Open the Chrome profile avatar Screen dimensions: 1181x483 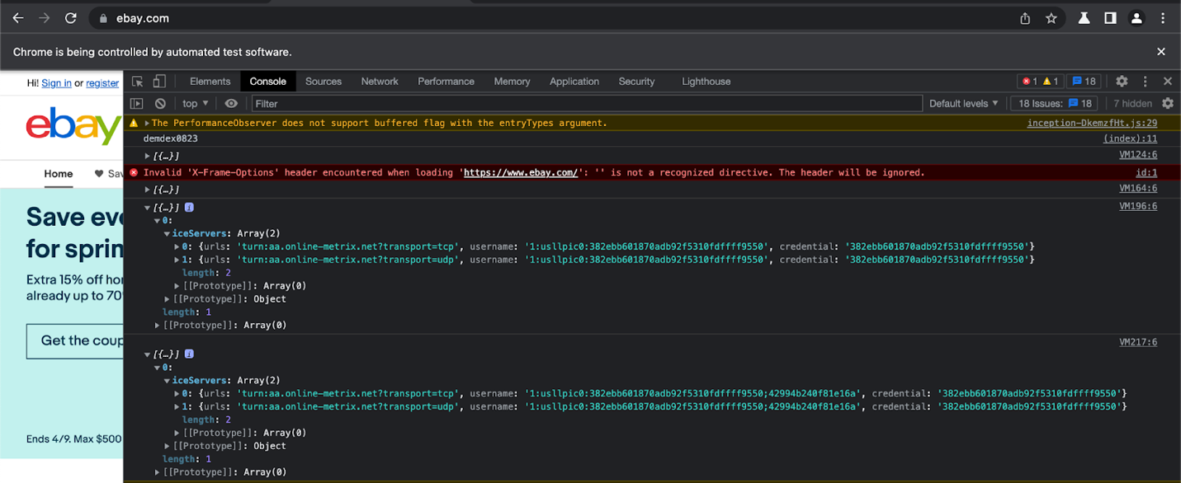pyautogui.click(x=1136, y=18)
